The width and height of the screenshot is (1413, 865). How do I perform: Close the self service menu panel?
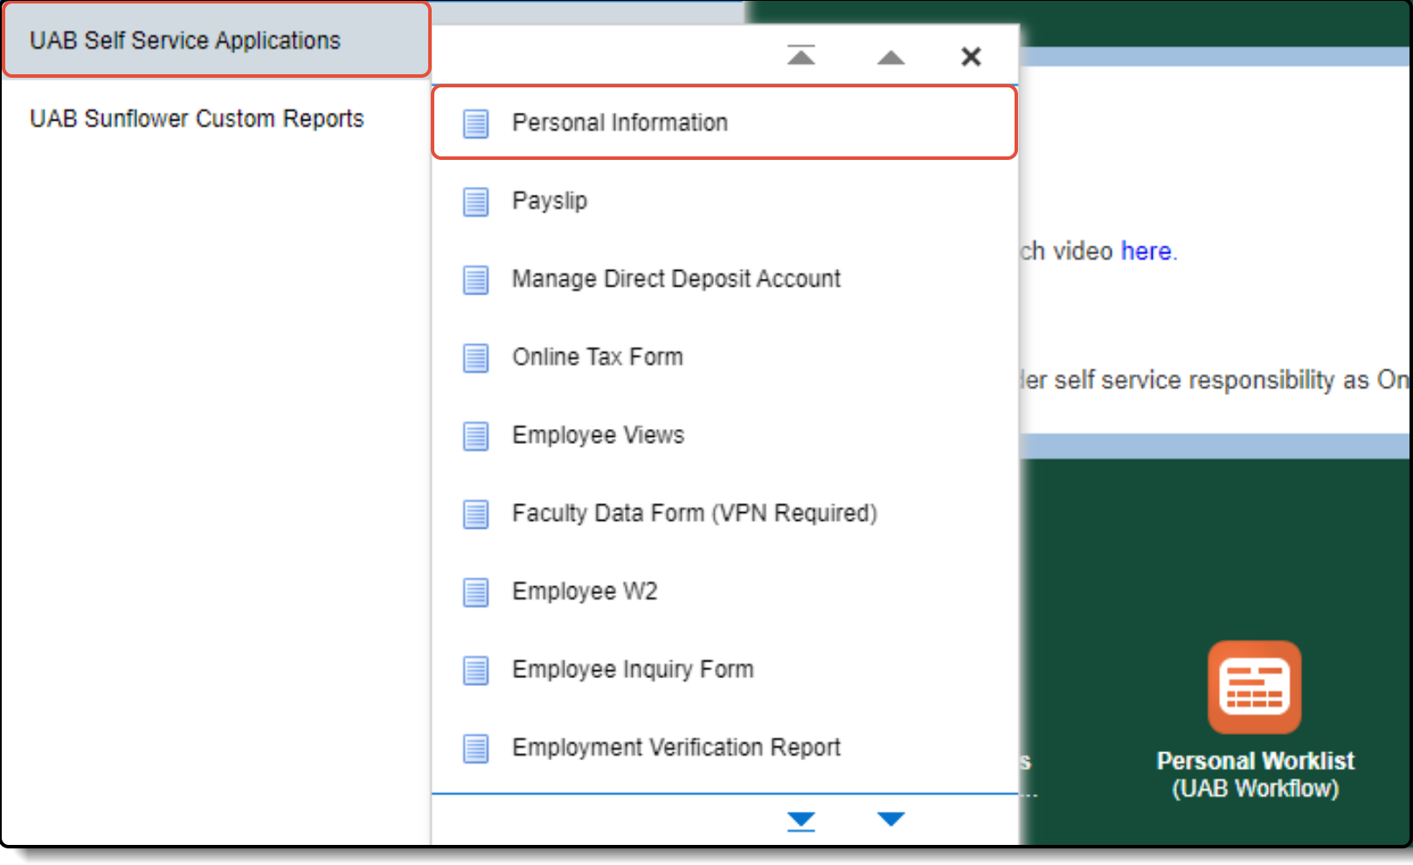click(971, 57)
